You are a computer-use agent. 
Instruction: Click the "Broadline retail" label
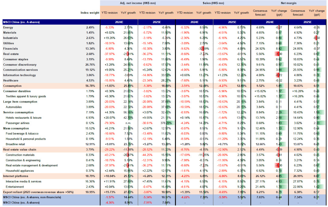[15, 144]
